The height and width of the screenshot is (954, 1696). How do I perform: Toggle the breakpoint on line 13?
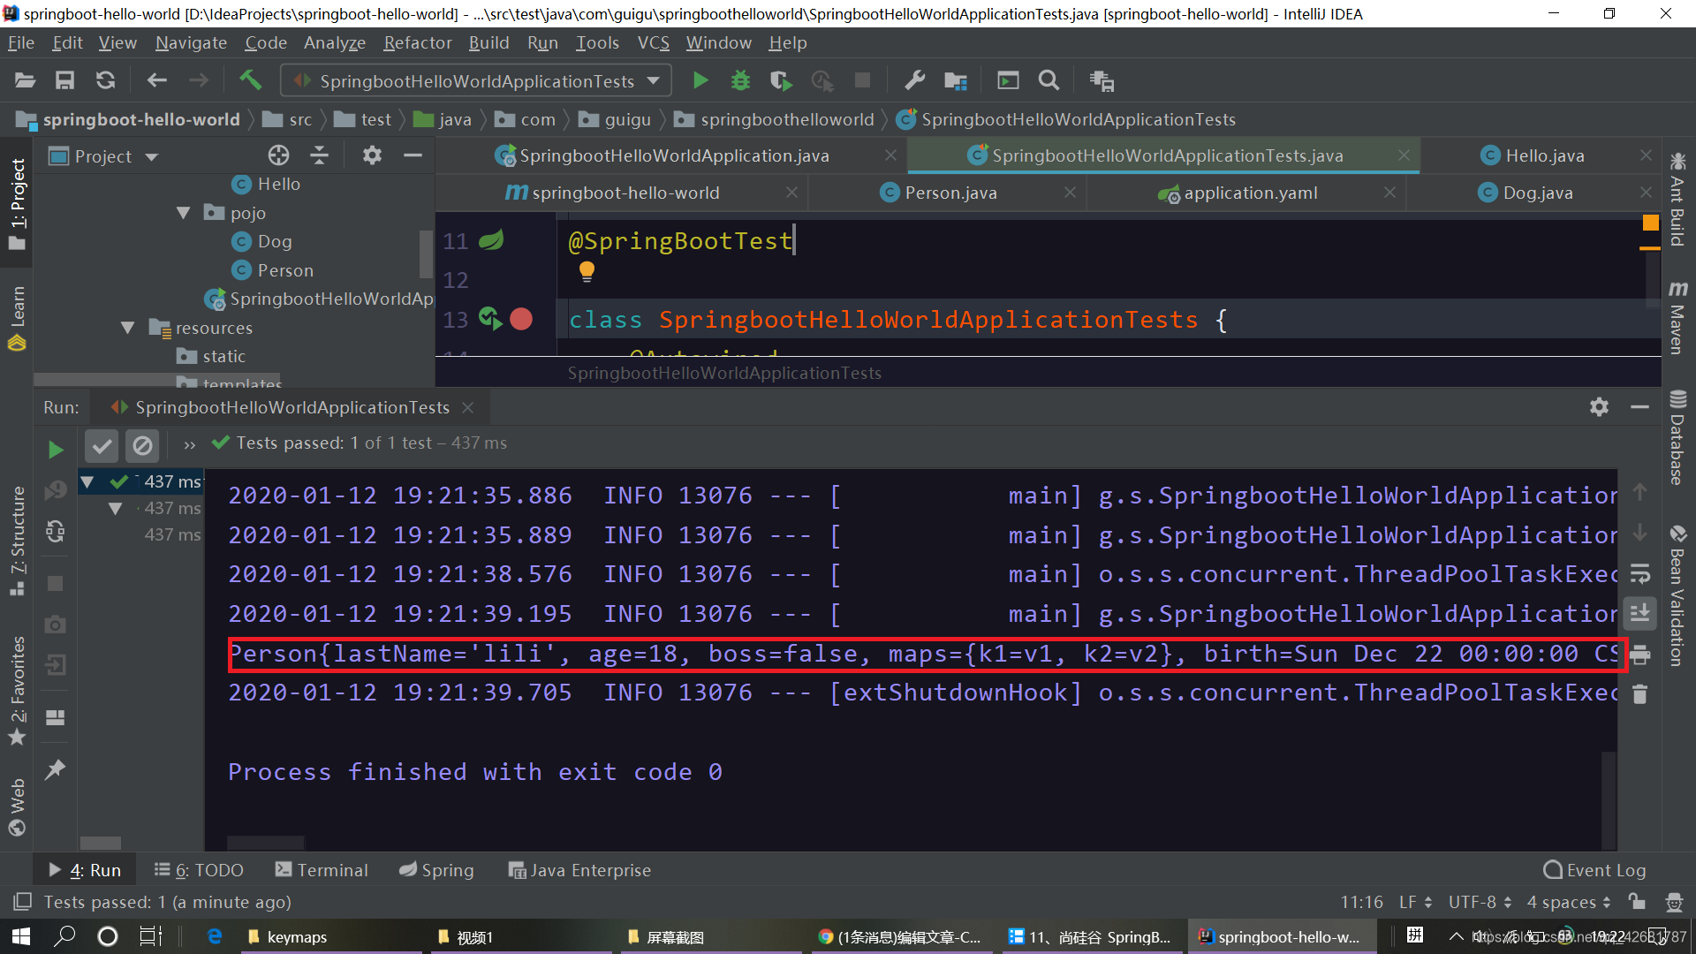[521, 319]
